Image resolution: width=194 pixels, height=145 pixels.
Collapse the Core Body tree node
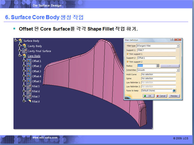click(20, 56)
